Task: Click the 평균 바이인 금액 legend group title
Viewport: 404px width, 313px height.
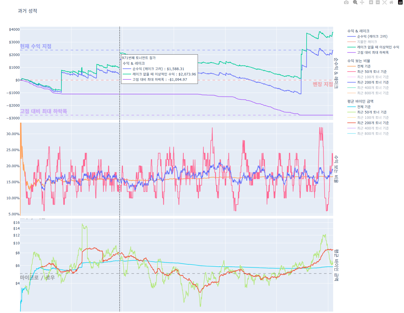Action: pos(360,101)
